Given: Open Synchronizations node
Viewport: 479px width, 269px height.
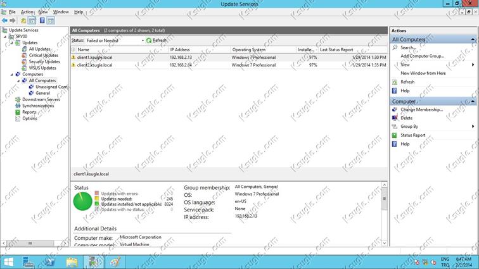Looking at the screenshot, I should tap(38, 106).
